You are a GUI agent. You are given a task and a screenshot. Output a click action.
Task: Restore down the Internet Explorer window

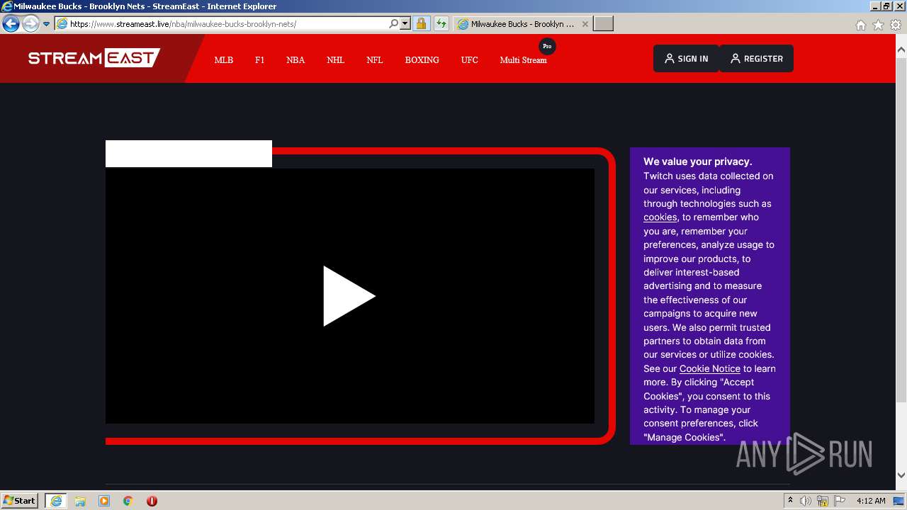click(886, 6)
